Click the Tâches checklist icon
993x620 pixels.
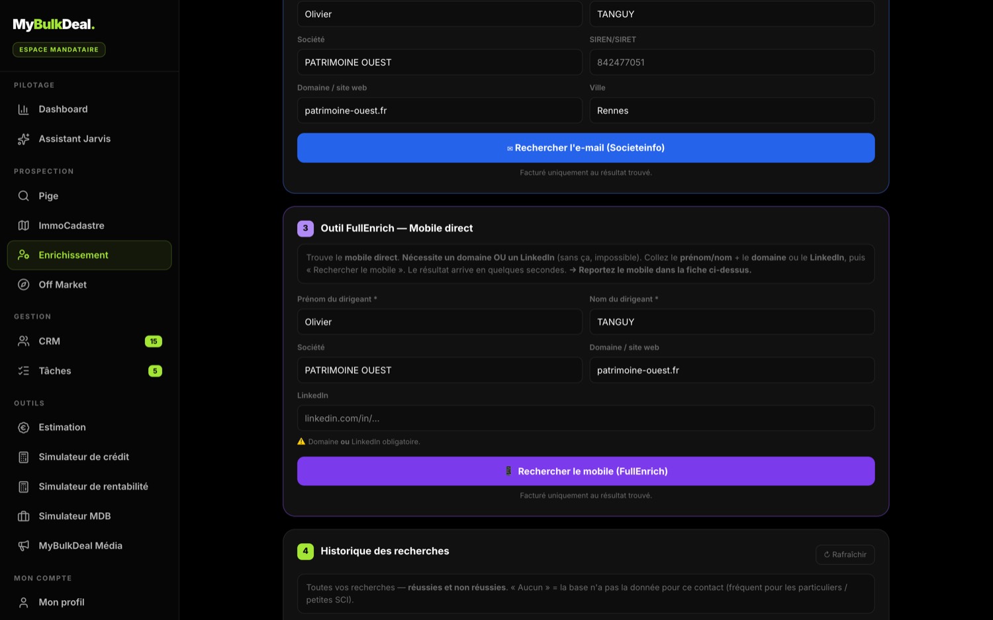point(23,371)
